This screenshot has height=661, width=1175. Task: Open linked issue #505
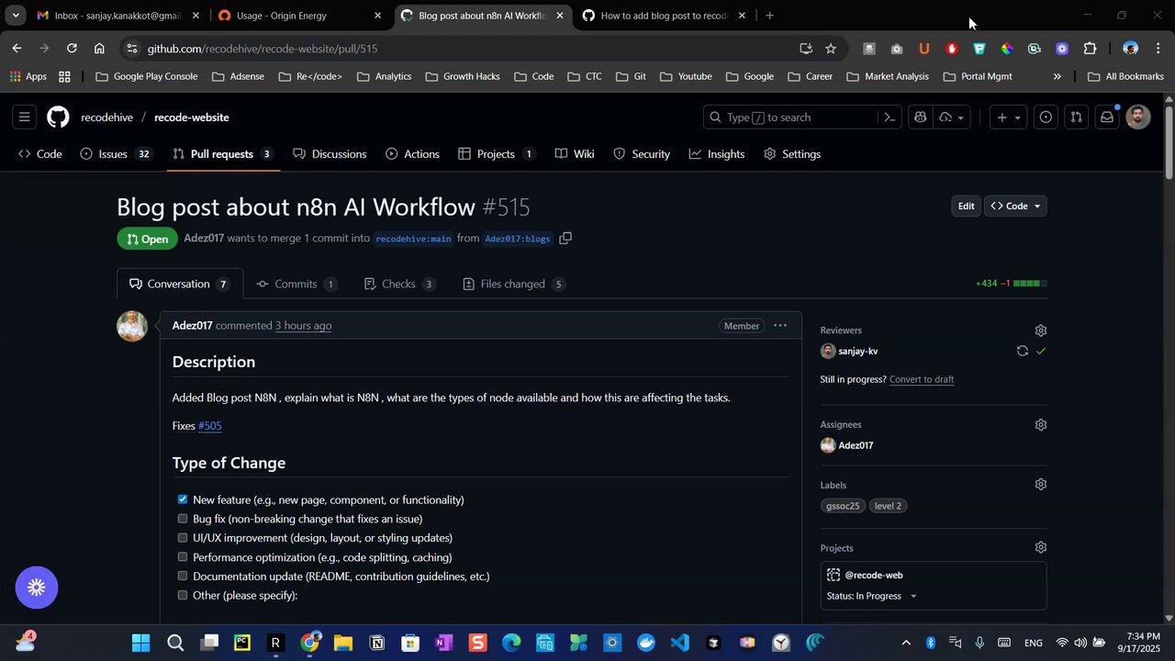(x=210, y=426)
